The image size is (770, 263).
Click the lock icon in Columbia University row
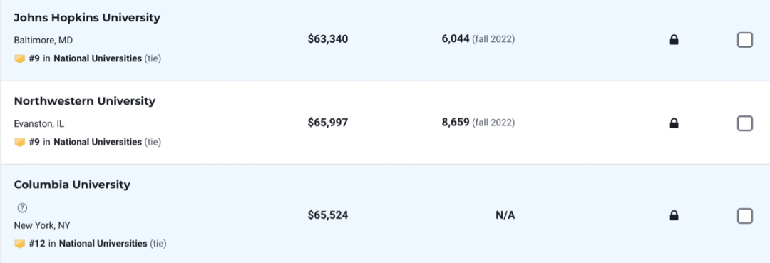[674, 215]
